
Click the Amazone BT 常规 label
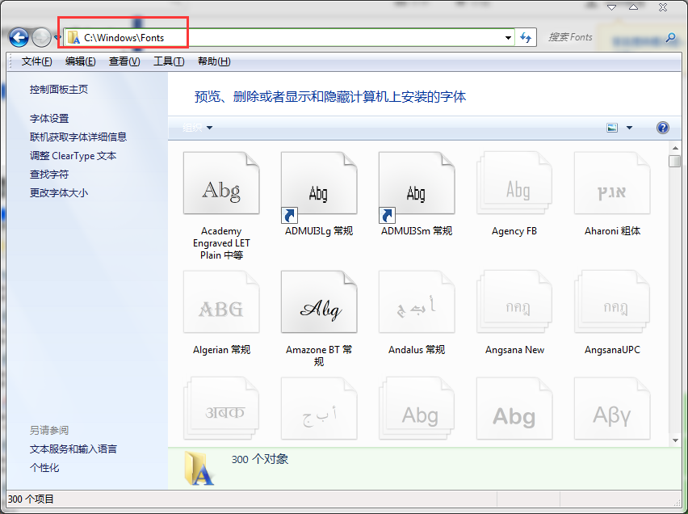pyautogui.click(x=319, y=356)
